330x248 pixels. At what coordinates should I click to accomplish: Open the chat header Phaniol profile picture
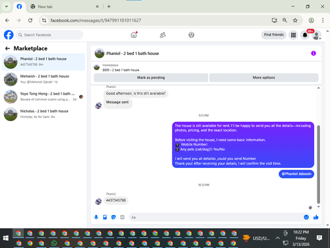point(100,54)
